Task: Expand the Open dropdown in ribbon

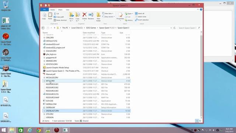Action: point(129,14)
